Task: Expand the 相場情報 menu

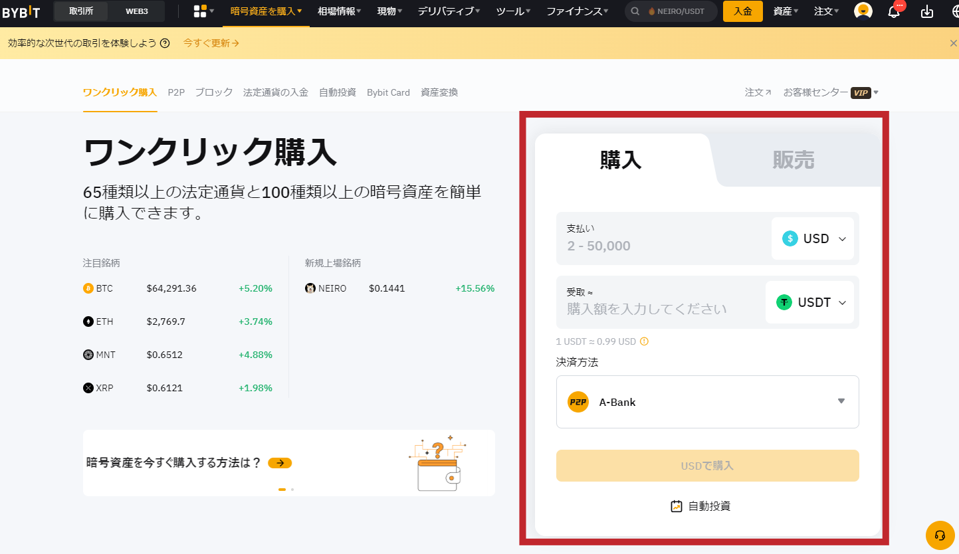Action: point(340,11)
